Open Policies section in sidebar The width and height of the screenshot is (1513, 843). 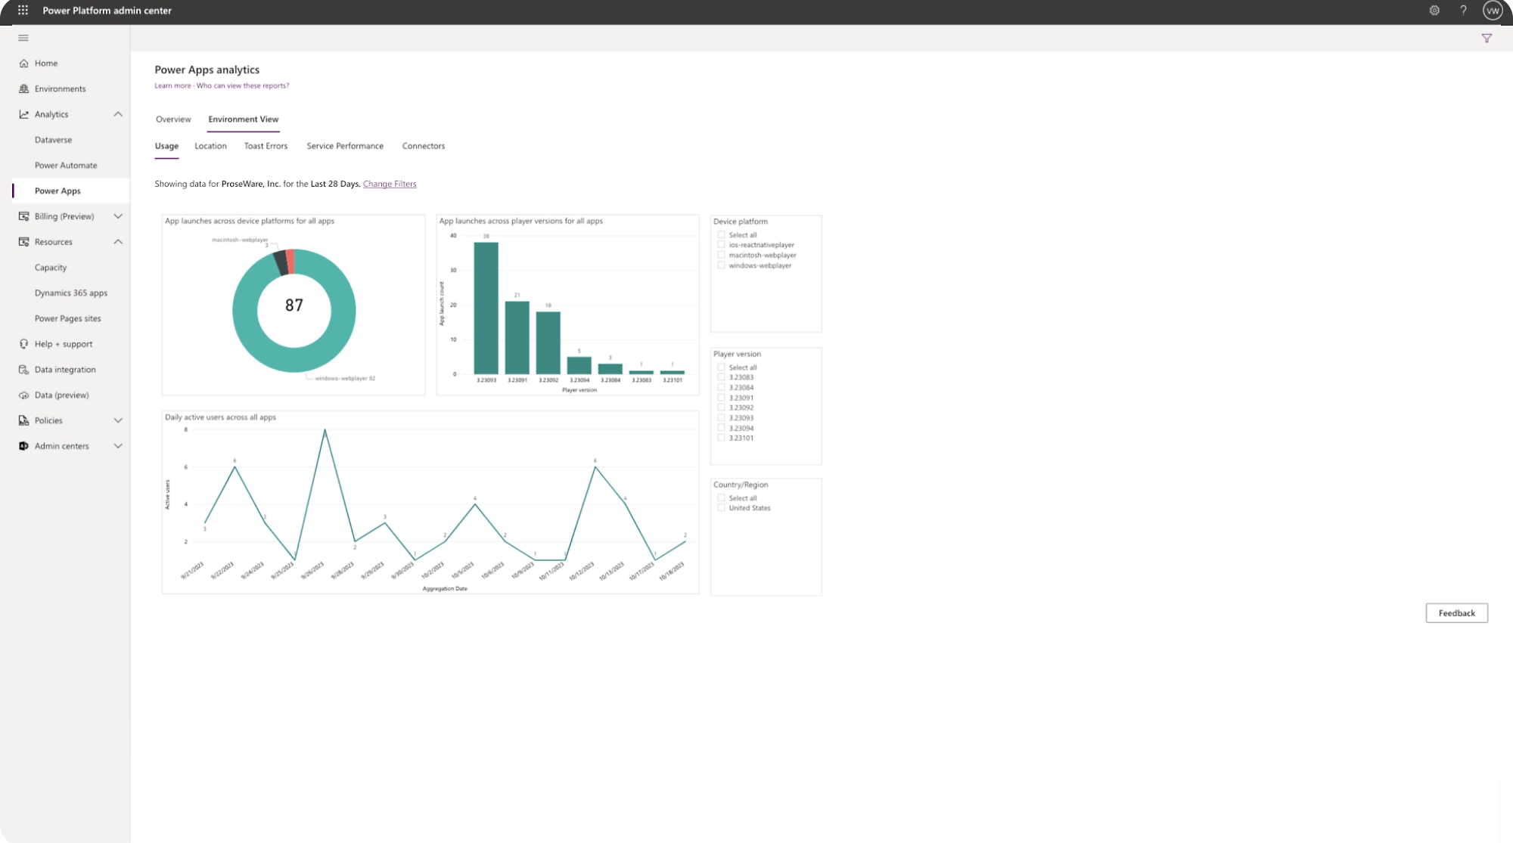[69, 420]
